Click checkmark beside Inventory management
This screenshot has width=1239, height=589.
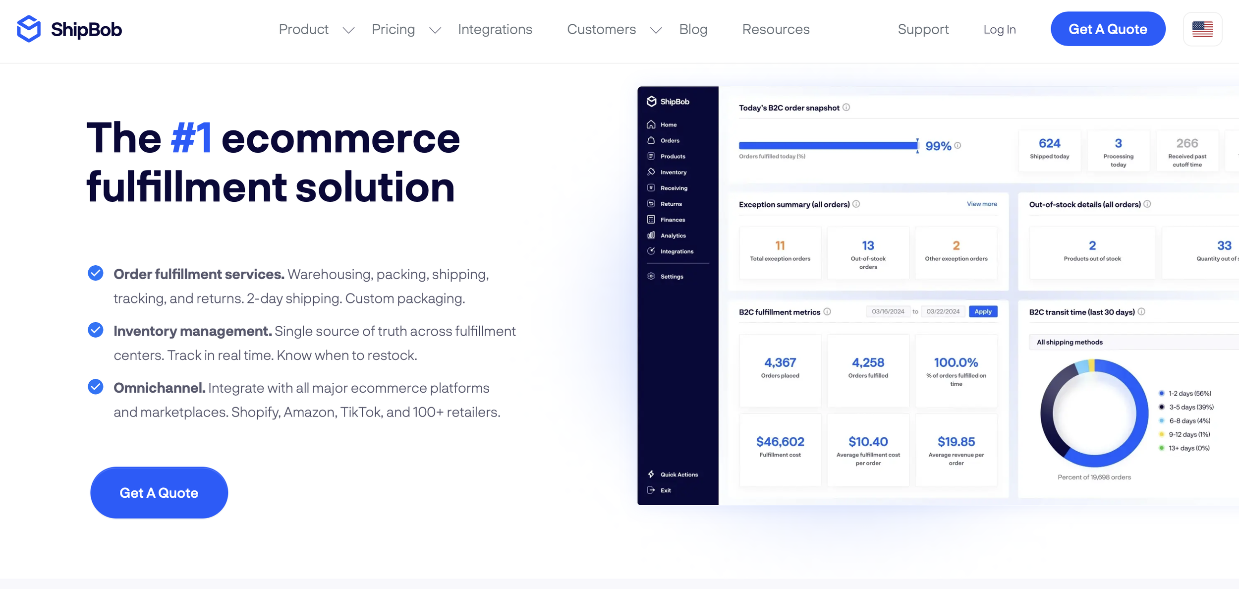[96, 330]
